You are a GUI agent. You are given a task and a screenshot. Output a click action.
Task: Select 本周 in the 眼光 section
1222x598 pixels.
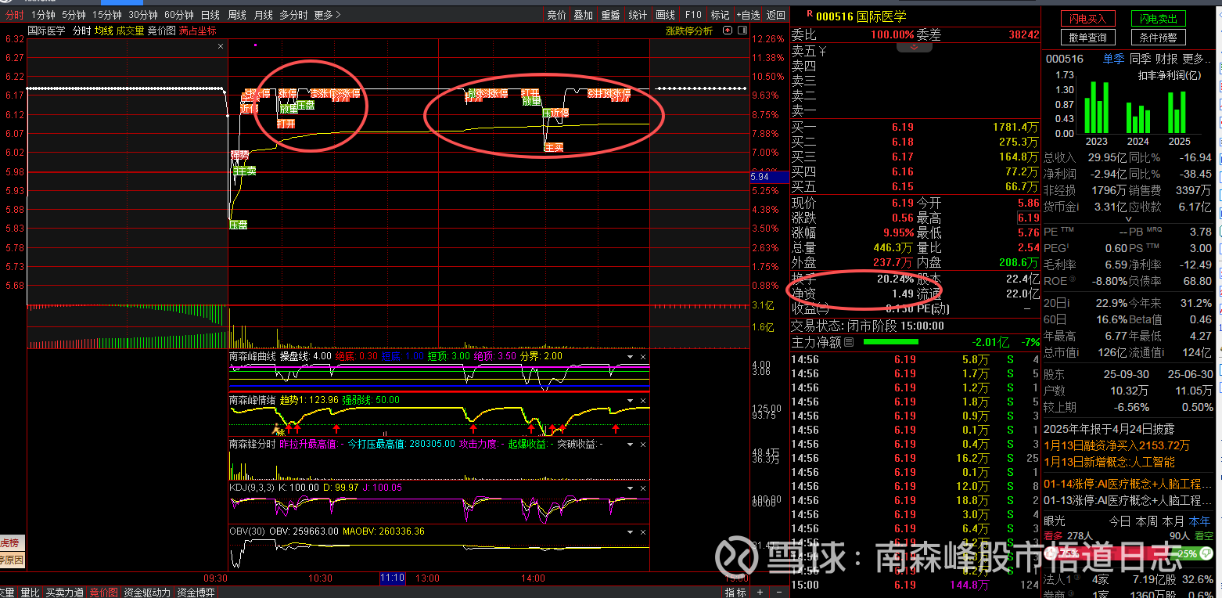point(1147,521)
